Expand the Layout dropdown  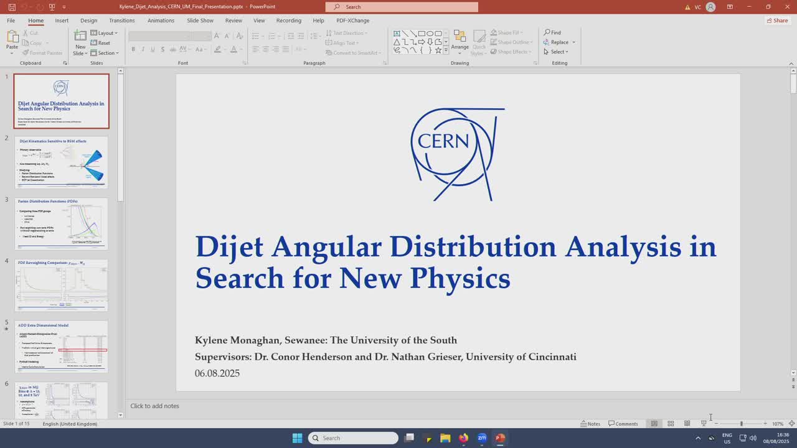tap(104, 33)
